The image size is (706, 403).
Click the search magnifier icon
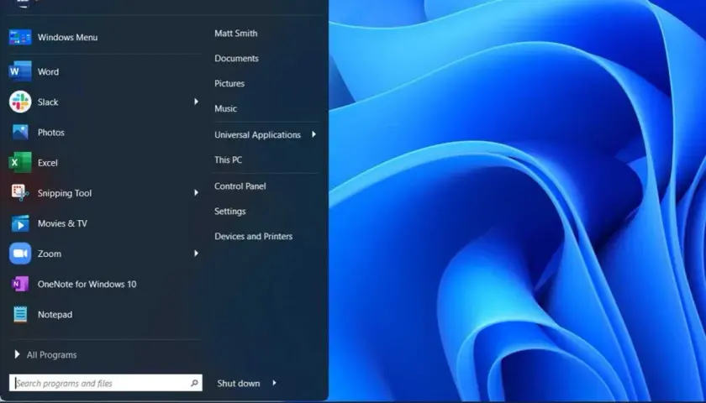pos(194,383)
